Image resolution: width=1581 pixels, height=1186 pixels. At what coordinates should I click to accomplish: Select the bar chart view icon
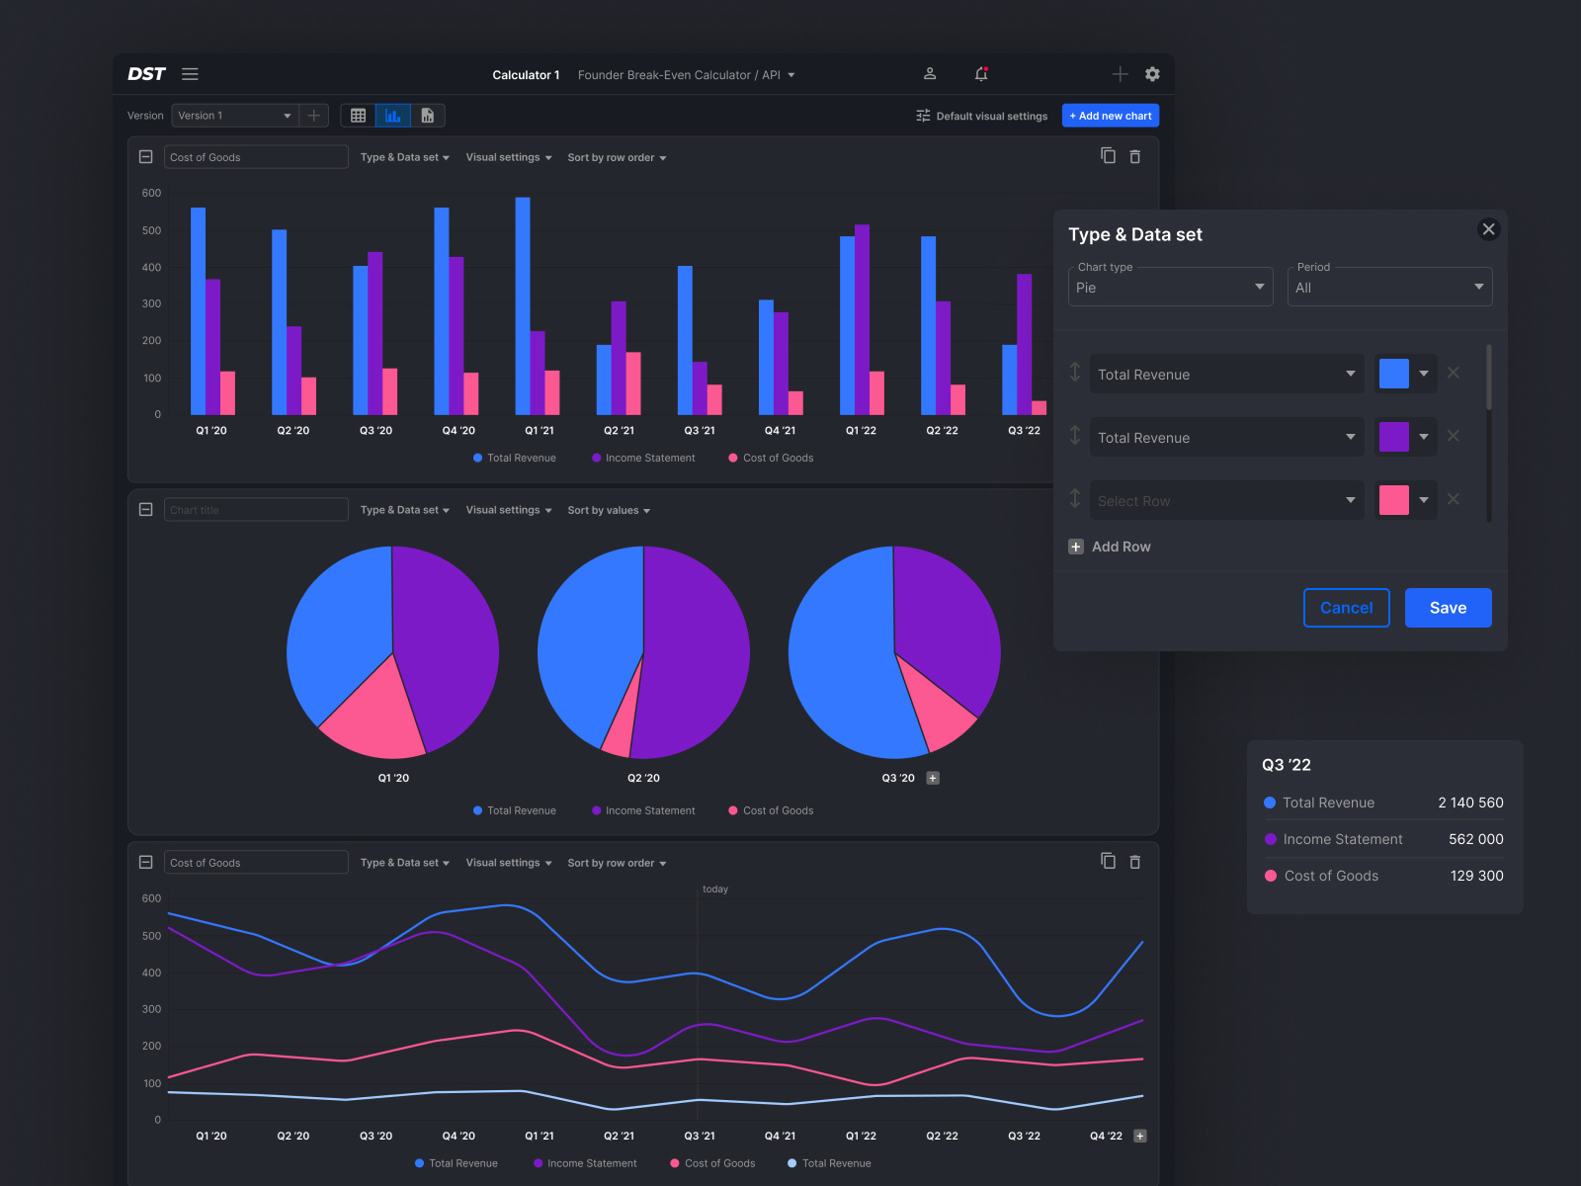[392, 116]
